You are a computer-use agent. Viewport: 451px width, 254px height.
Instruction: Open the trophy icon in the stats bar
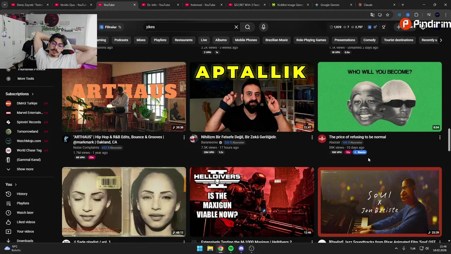coord(384,27)
